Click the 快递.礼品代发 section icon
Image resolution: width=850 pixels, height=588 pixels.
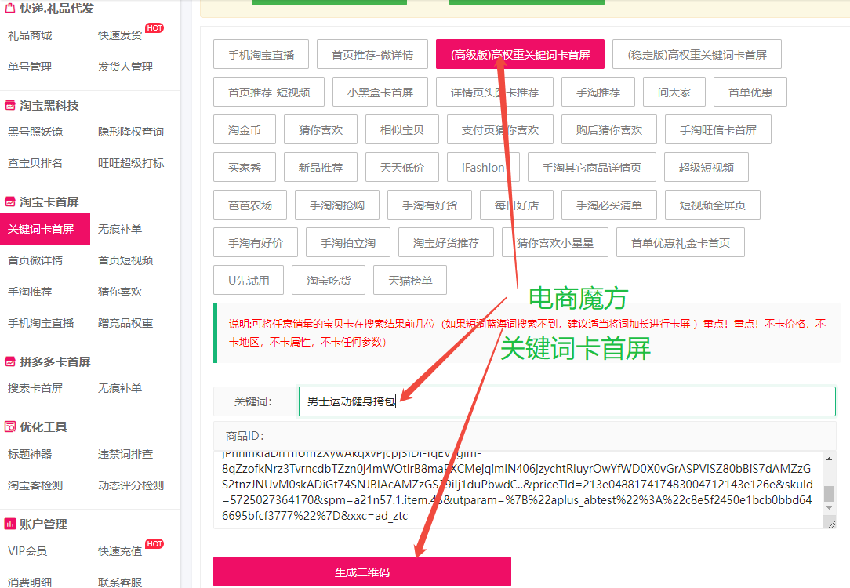click(x=9, y=8)
